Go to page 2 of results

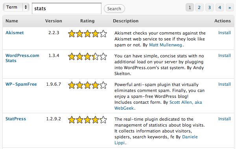pos(199,7)
